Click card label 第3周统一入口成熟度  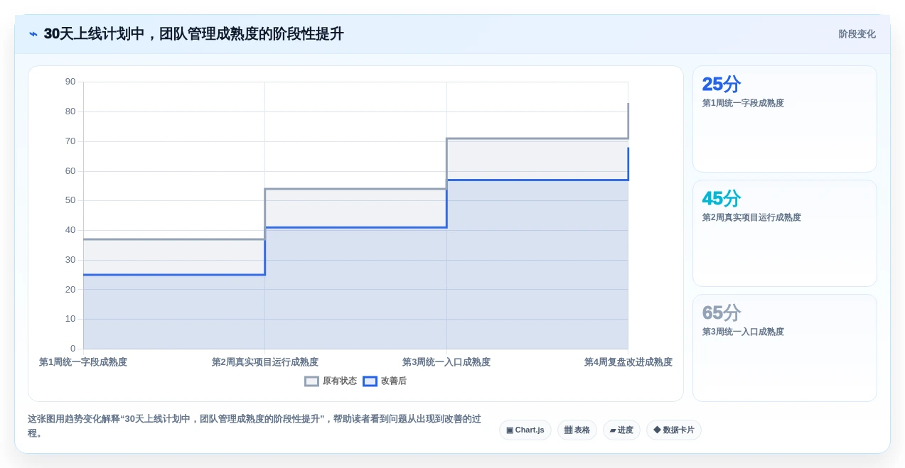743,332
